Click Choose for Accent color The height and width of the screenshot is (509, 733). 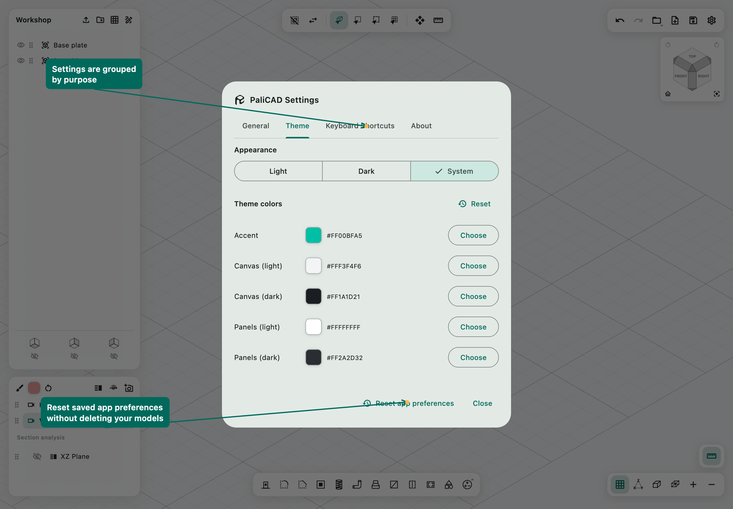click(473, 235)
